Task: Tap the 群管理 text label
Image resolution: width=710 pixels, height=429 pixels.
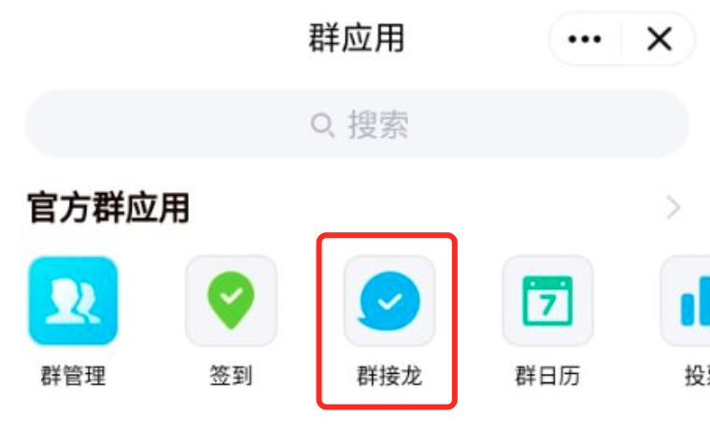Action: (74, 376)
